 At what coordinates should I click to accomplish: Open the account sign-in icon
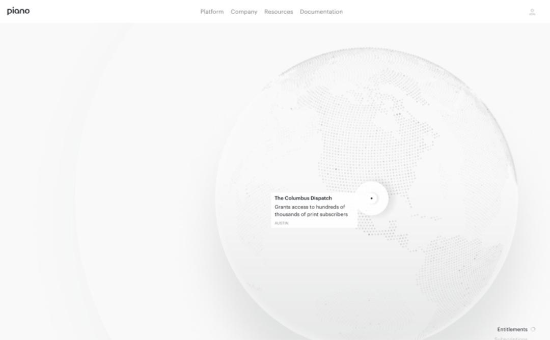[532, 12]
